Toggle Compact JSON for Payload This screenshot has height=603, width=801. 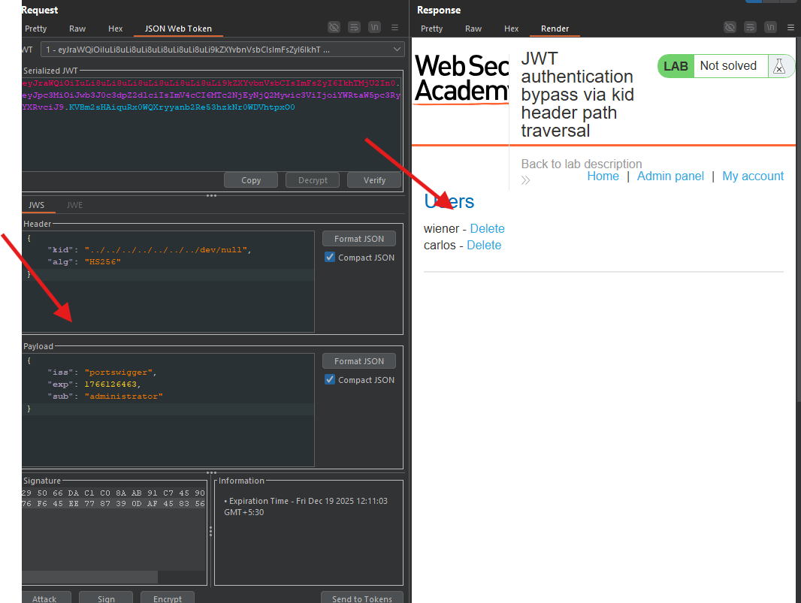pyautogui.click(x=330, y=380)
